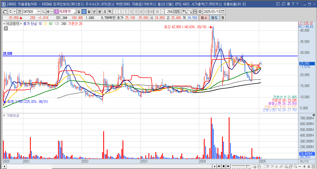Click the 3D bars icon at bottom

pos(286,166)
